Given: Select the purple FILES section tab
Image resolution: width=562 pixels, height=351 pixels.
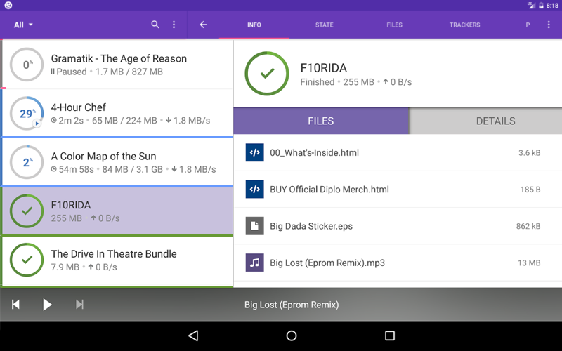Looking at the screenshot, I should (321, 121).
